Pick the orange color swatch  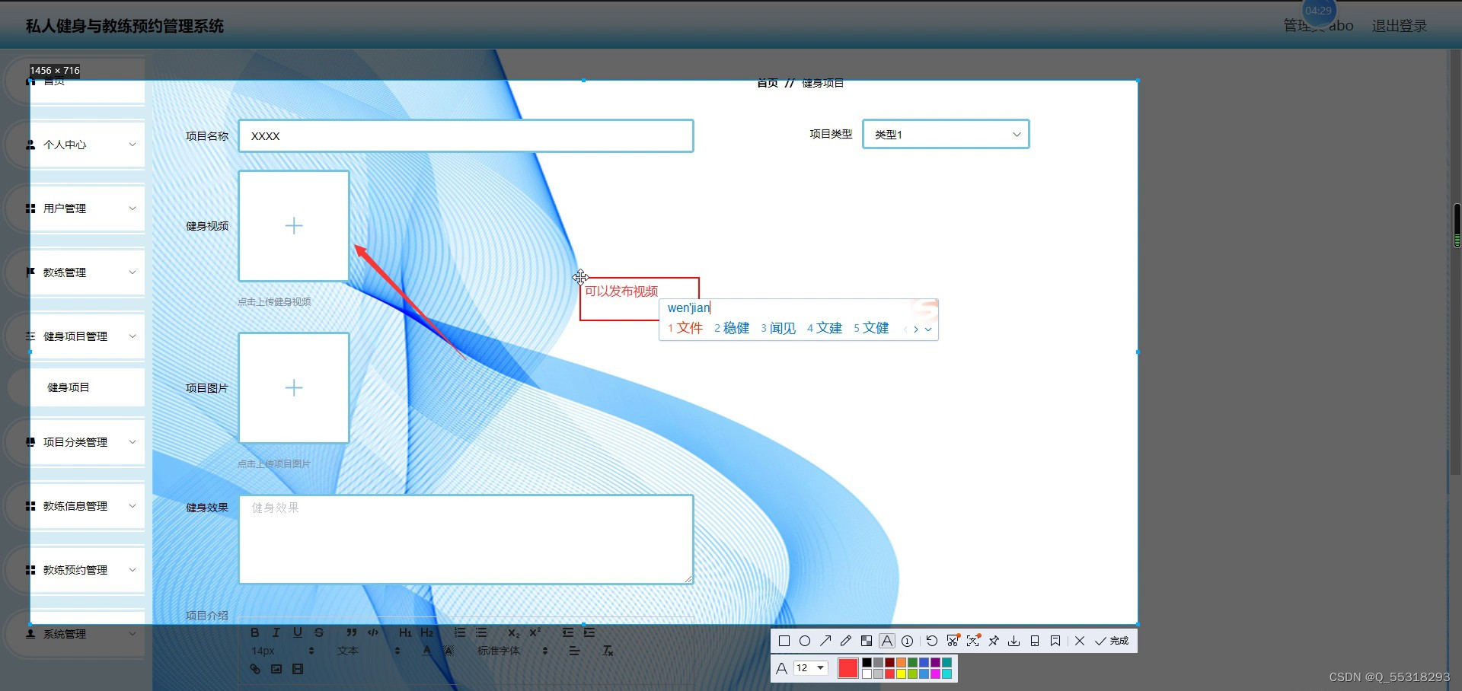point(901,663)
